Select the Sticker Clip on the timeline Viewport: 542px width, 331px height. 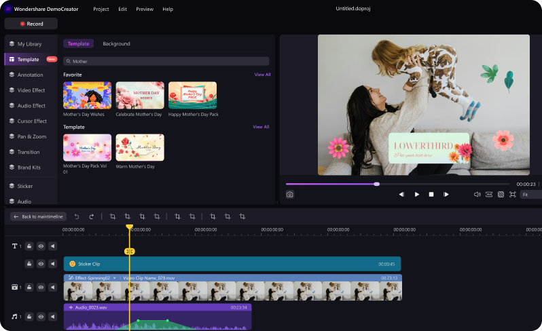click(x=232, y=264)
